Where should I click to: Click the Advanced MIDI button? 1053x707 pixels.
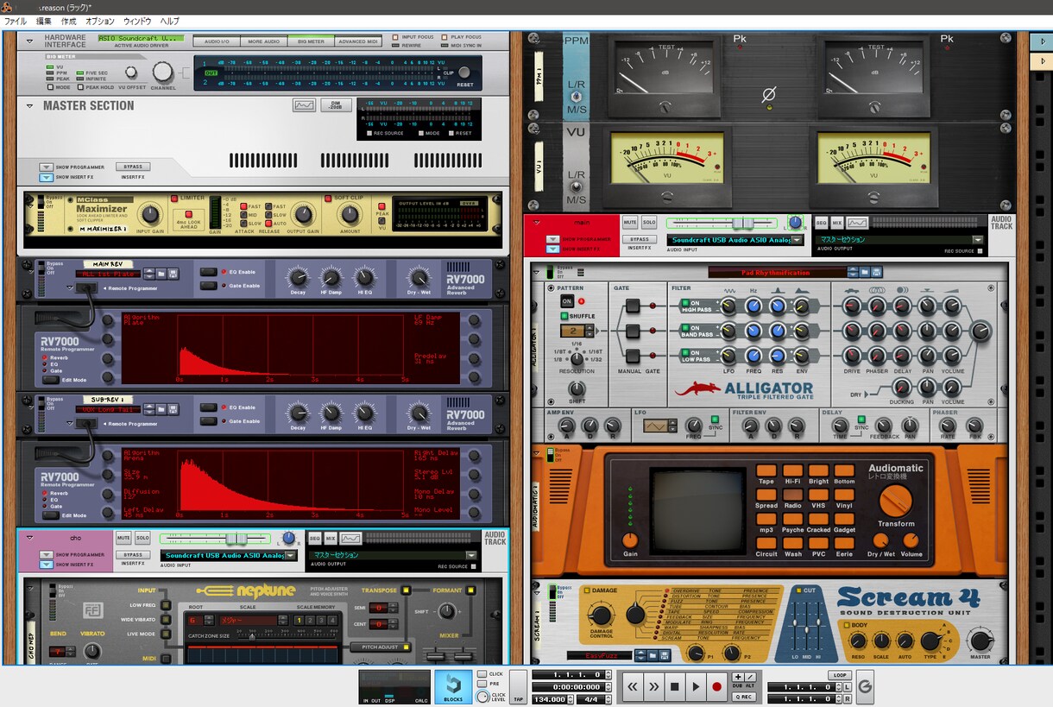358,41
